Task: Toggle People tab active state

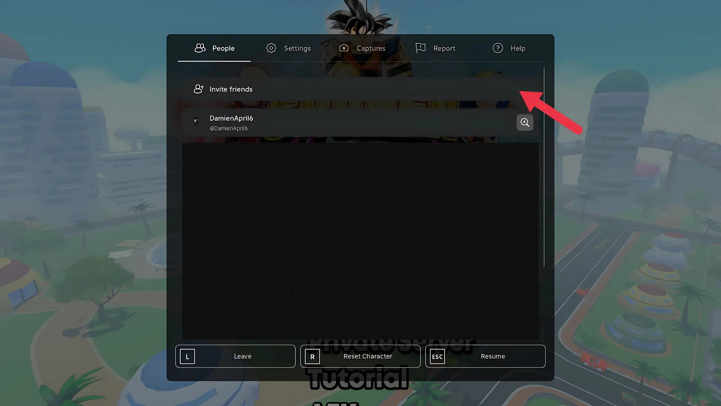Action: click(214, 48)
